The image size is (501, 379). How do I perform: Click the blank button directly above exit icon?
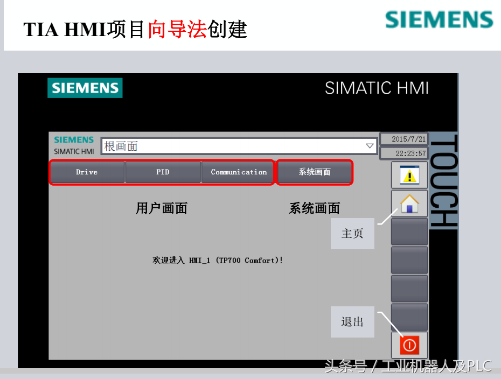(x=409, y=317)
